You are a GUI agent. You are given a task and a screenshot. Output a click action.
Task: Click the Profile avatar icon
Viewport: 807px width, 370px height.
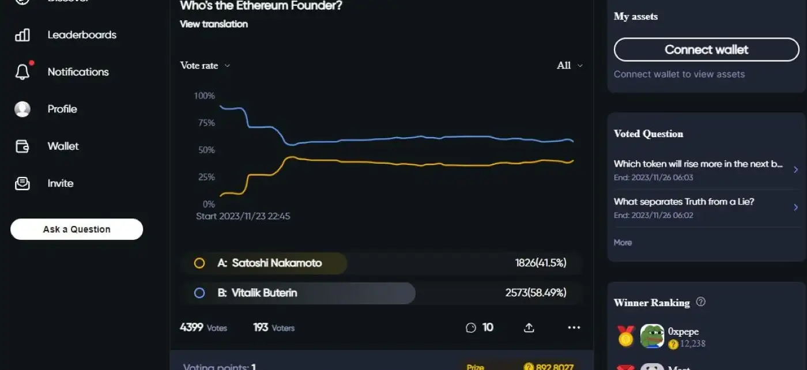22,109
